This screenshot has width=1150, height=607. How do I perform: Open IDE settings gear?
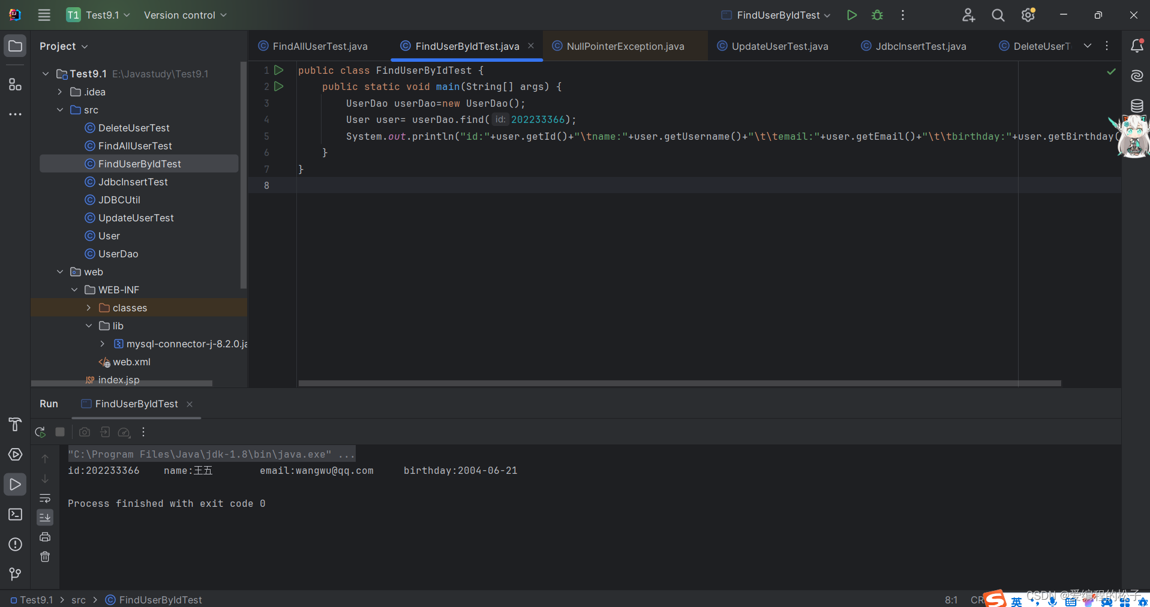[x=1028, y=15]
